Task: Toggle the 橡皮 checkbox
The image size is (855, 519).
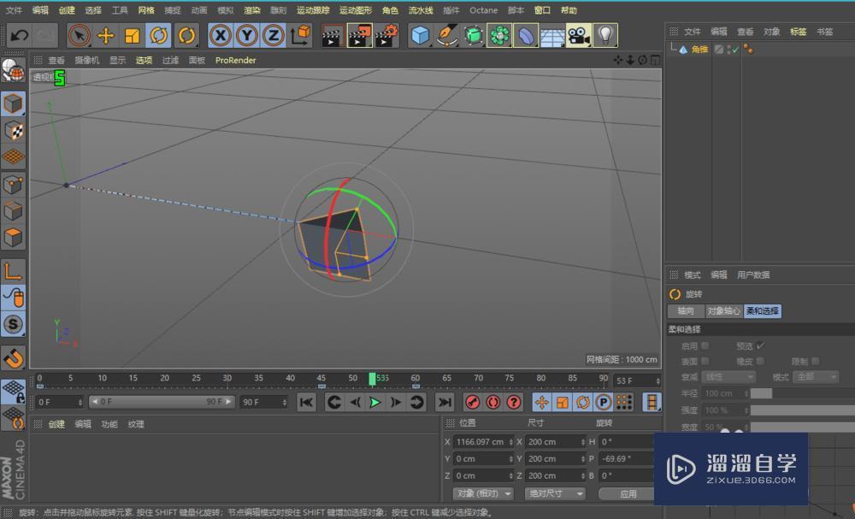Action: tap(760, 361)
